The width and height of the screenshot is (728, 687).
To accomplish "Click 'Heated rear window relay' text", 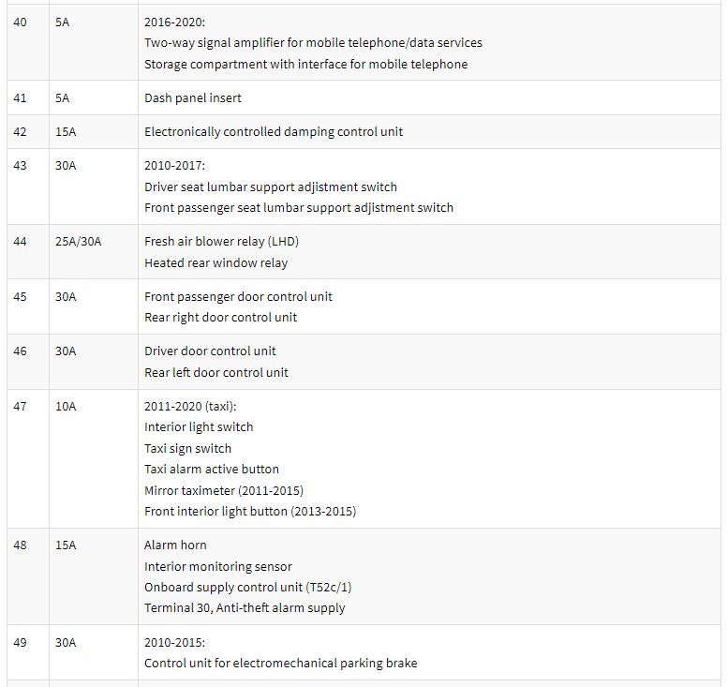I will point(215,263).
